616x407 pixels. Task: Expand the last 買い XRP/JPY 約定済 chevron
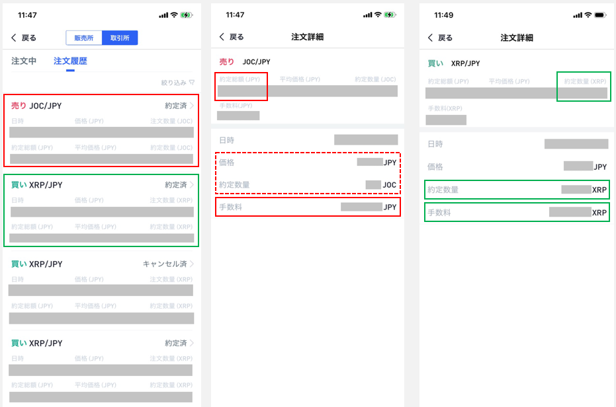click(192, 343)
